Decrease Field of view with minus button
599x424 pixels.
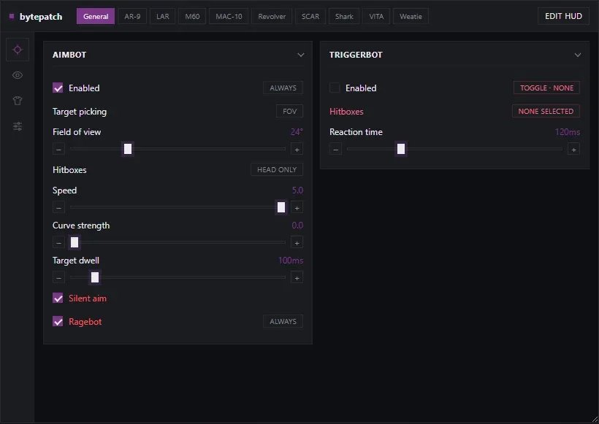[x=58, y=149]
